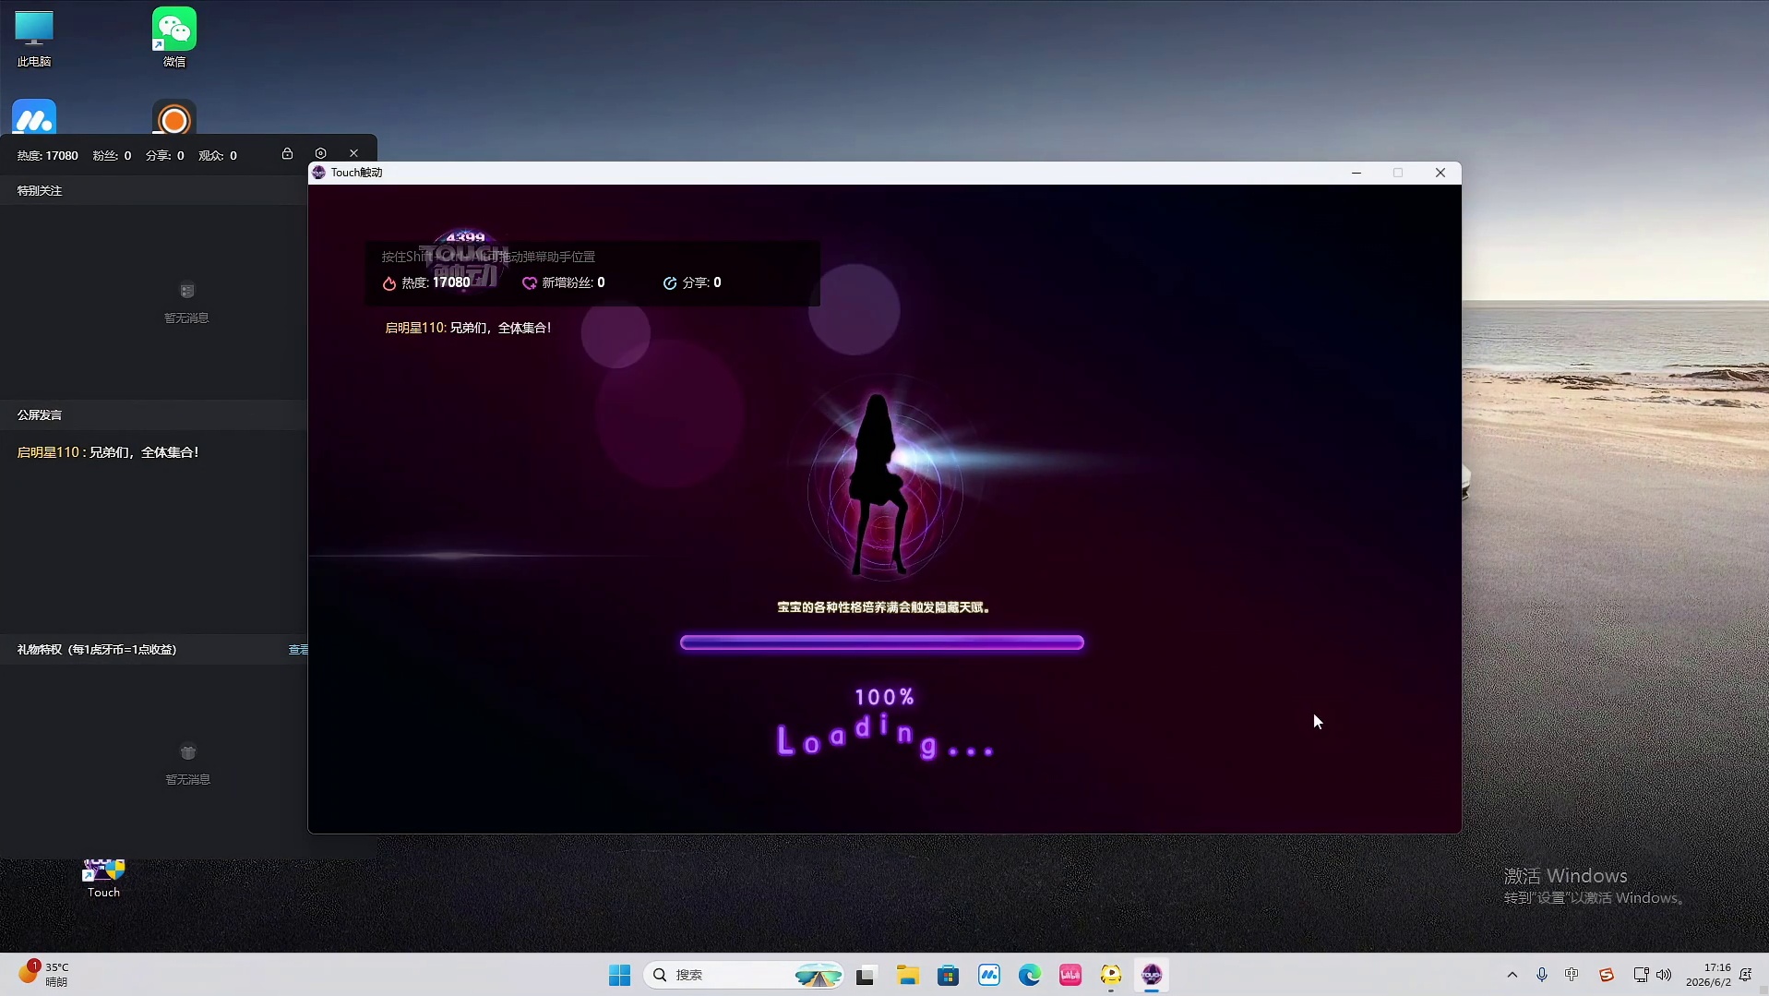The width and height of the screenshot is (1769, 996).
Task: Open the Windows Start menu
Action: coord(619,975)
